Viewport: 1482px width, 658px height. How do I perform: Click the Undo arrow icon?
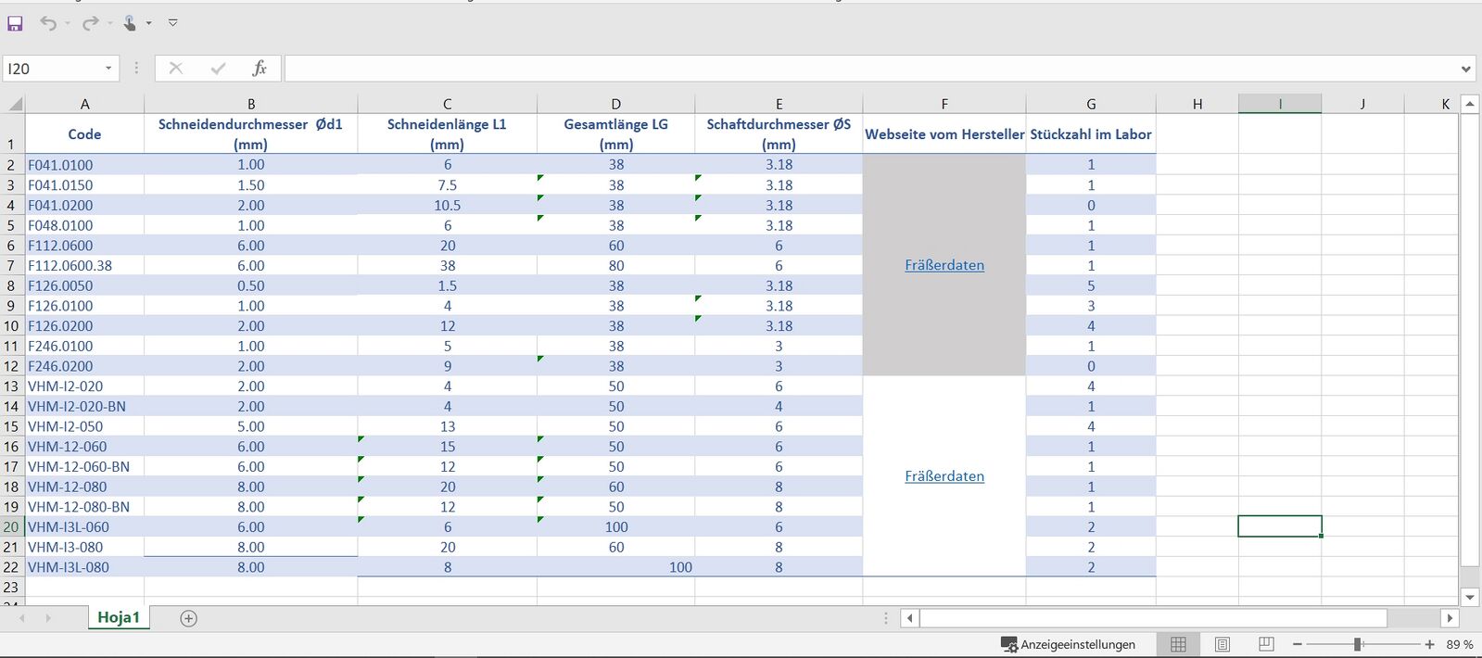(48, 23)
